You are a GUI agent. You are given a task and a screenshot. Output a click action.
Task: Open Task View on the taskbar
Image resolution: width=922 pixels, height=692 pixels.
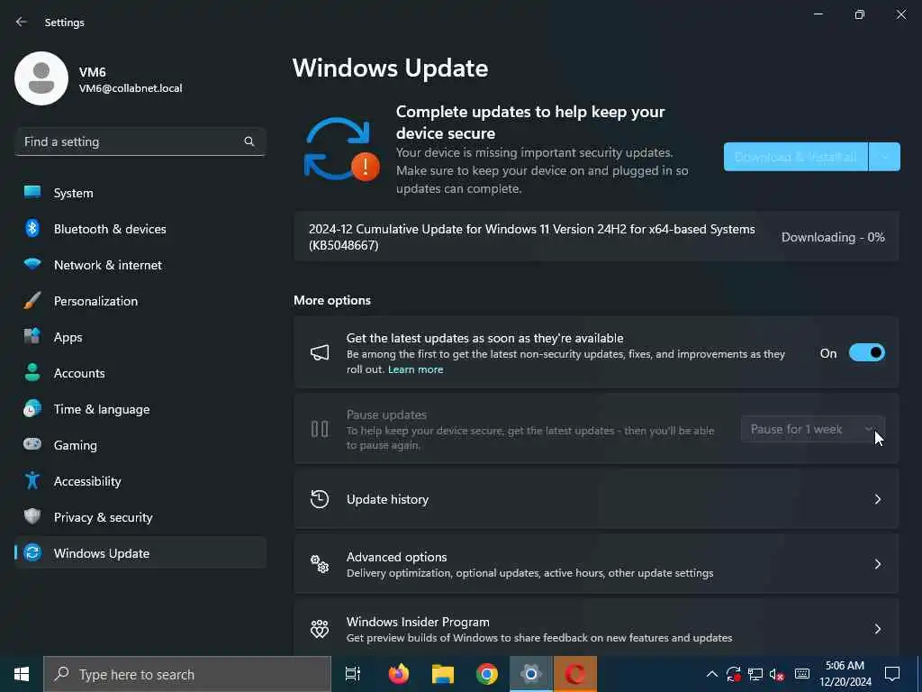353,674
